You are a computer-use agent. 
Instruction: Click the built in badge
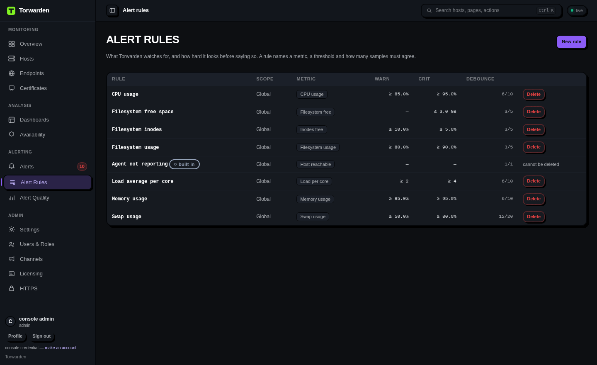point(184,165)
